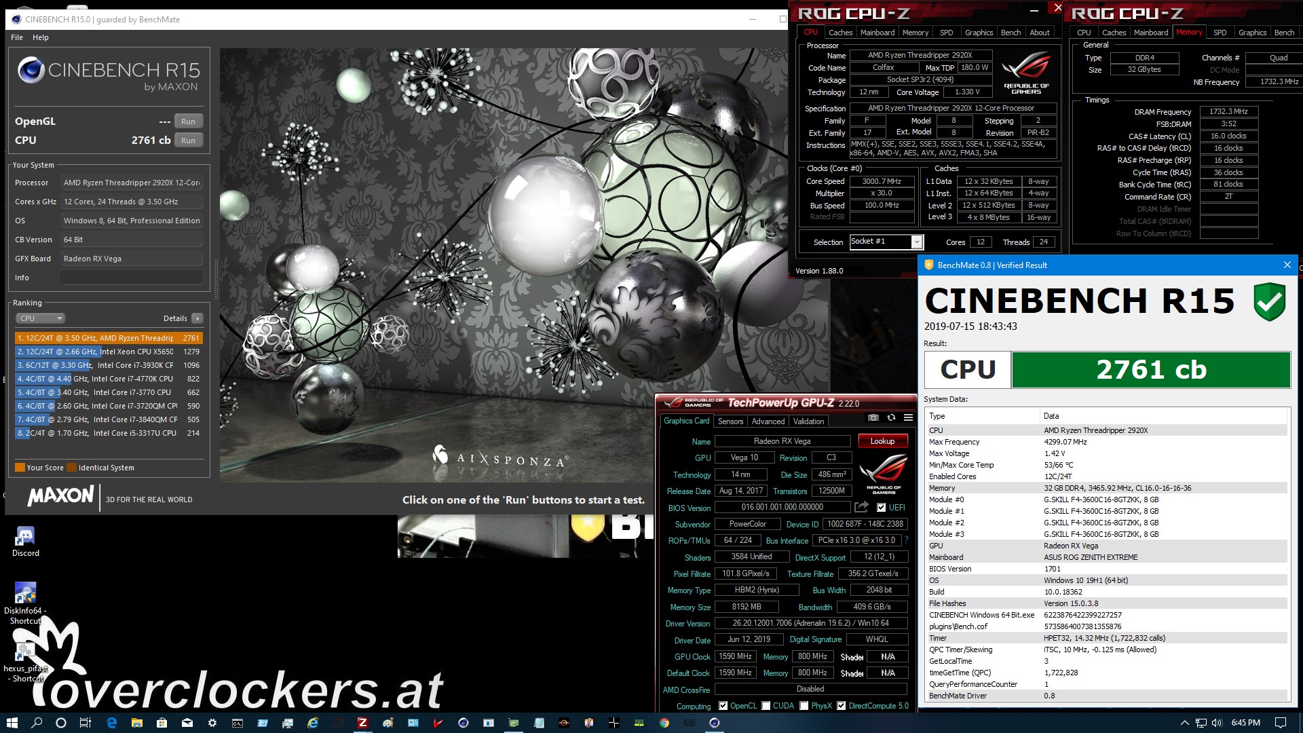Viewport: 1303px width, 733px height.
Task: Run the OpenGL test in Cinebench
Action: [x=188, y=121]
